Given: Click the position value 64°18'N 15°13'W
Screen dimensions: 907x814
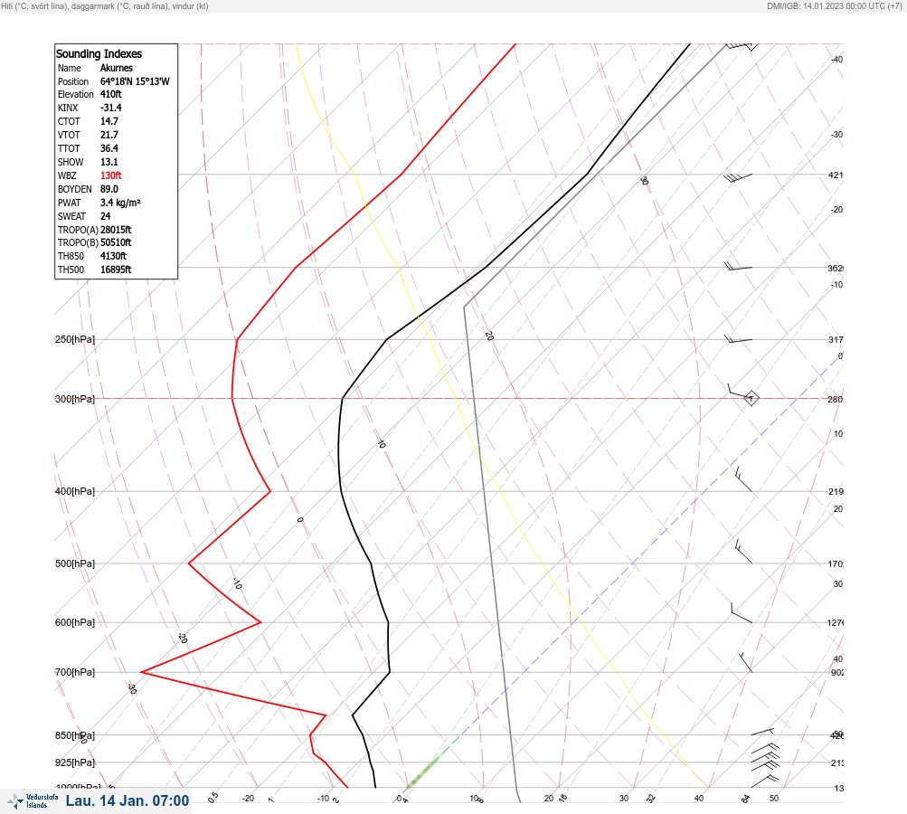Looking at the screenshot, I should click(135, 81).
